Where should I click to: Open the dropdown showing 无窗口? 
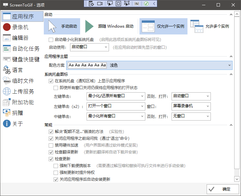[191, 116]
